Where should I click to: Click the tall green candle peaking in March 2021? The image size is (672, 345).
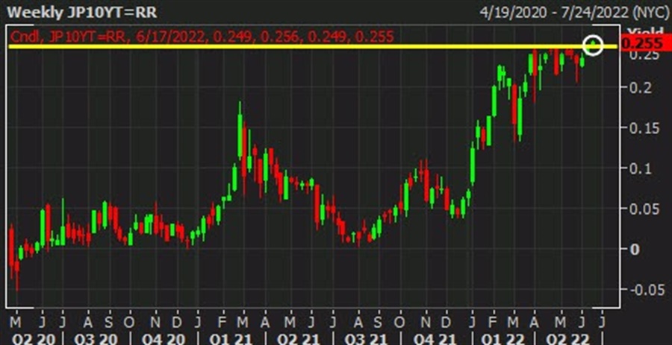[240, 131]
